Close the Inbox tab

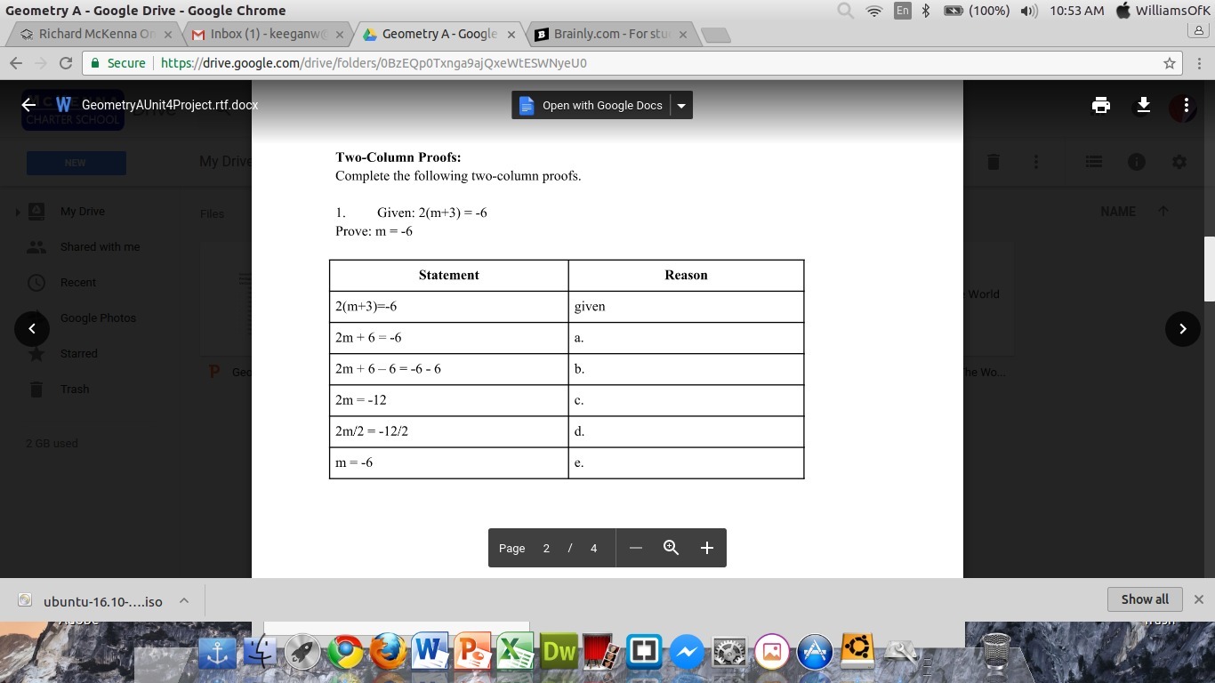coord(340,35)
